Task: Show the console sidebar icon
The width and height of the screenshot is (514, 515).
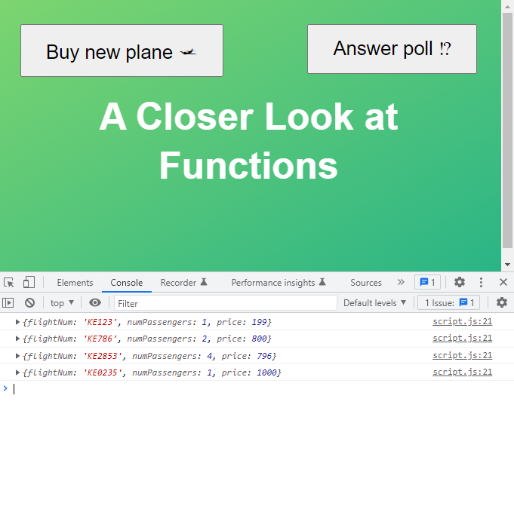Action: [x=8, y=302]
